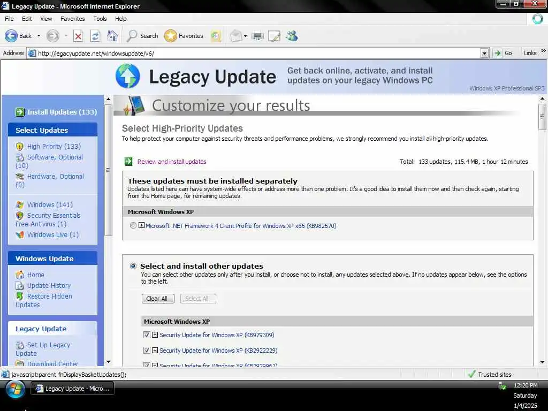Click the Mail envelope icon
This screenshot has height=411, width=548.
click(x=236, y=36)
